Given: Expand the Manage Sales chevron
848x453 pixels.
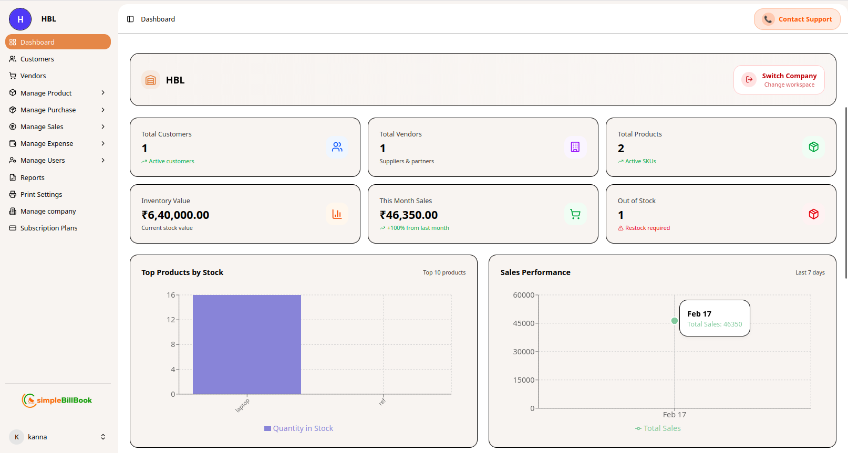Looking at the screenshot, I should pyautogui.click(x=103, y=127).
